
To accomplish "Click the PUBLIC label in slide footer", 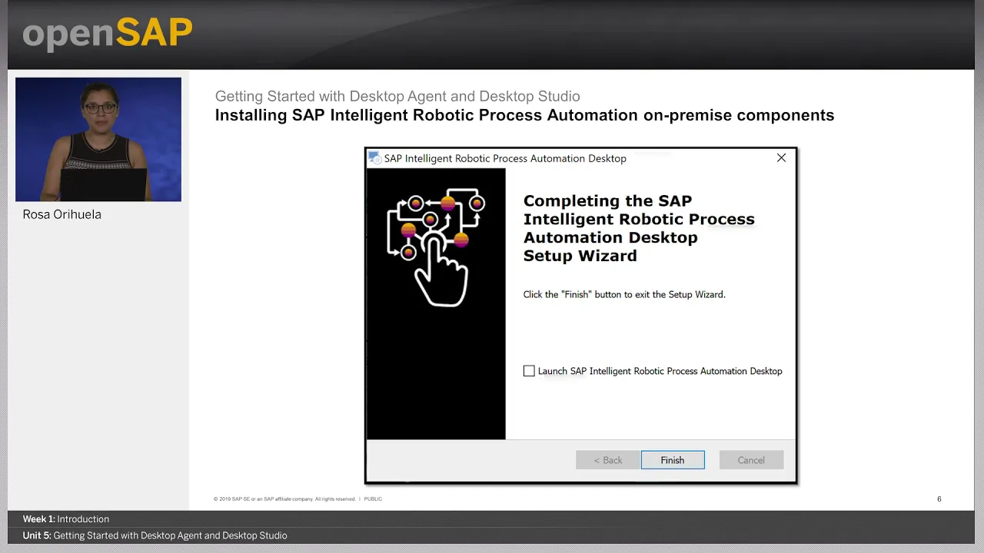I will [x=373, y=499].
